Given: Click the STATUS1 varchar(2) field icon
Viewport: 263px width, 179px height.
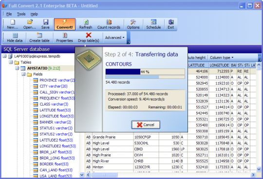Looking at the screenshot, I should tap(36, 128).
